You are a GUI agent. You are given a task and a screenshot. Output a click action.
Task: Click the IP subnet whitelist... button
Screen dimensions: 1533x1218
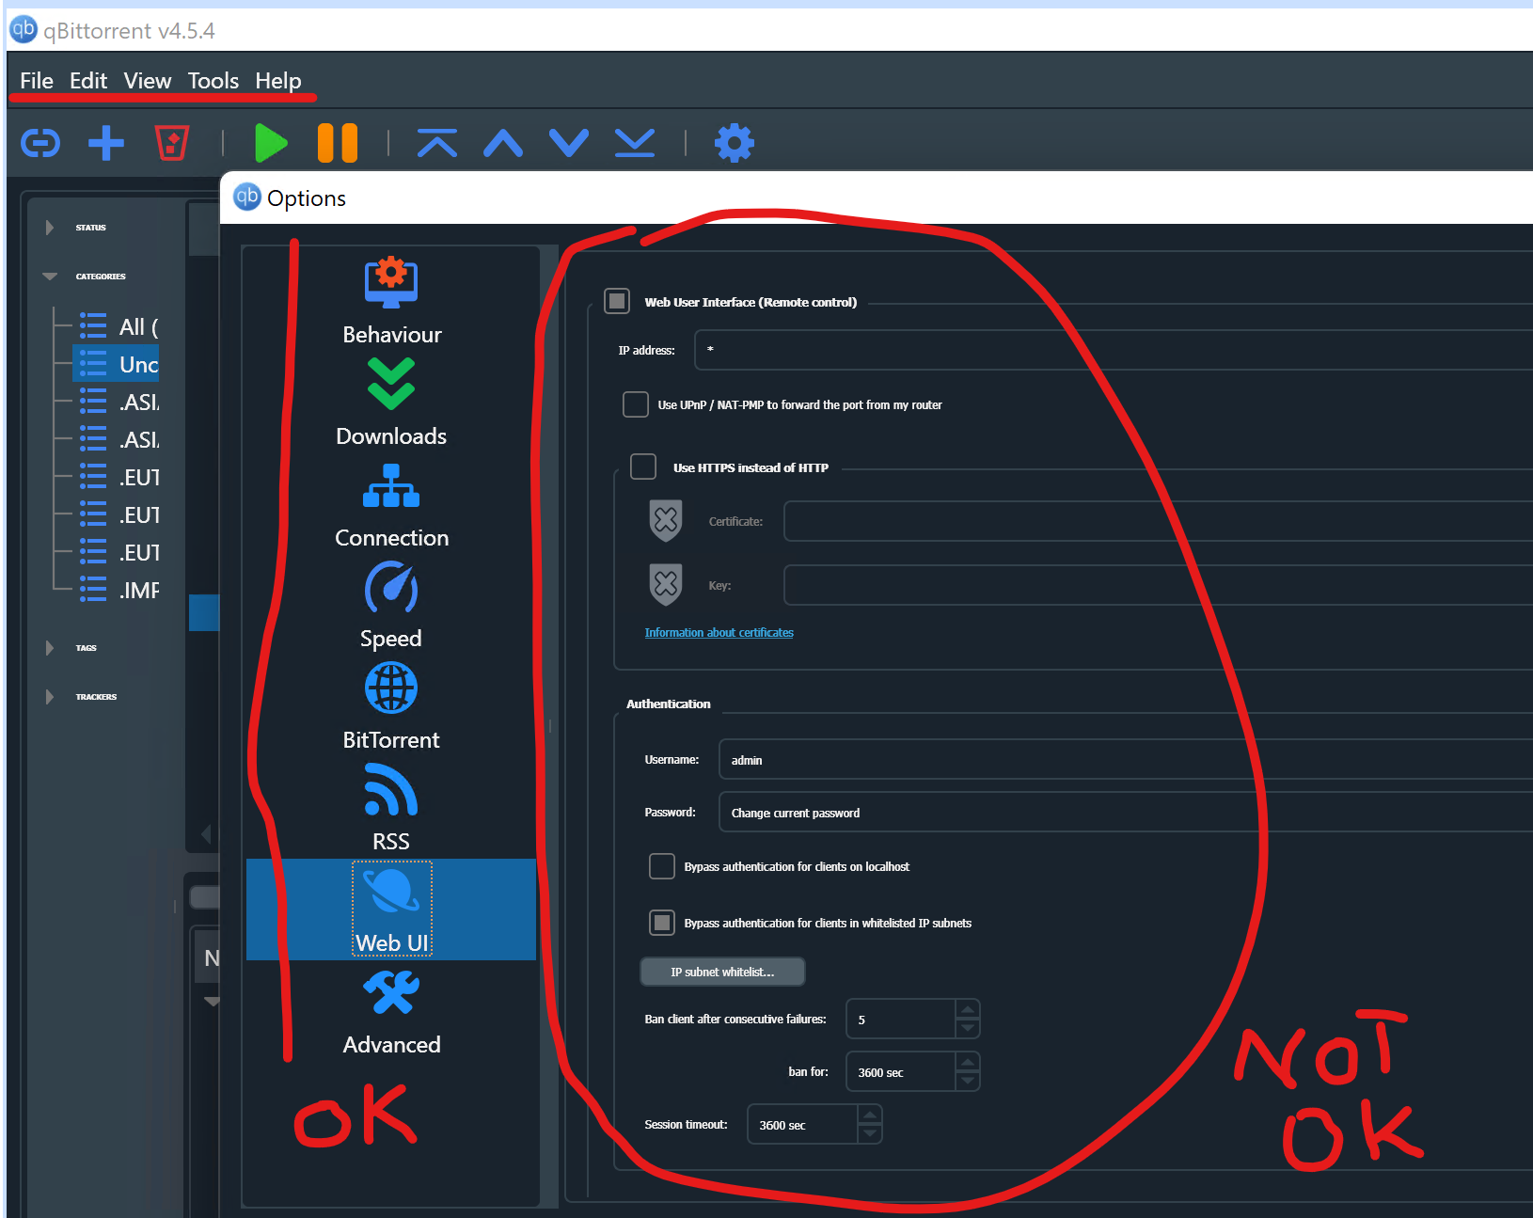pyautogui.click(x=722, y=972)
